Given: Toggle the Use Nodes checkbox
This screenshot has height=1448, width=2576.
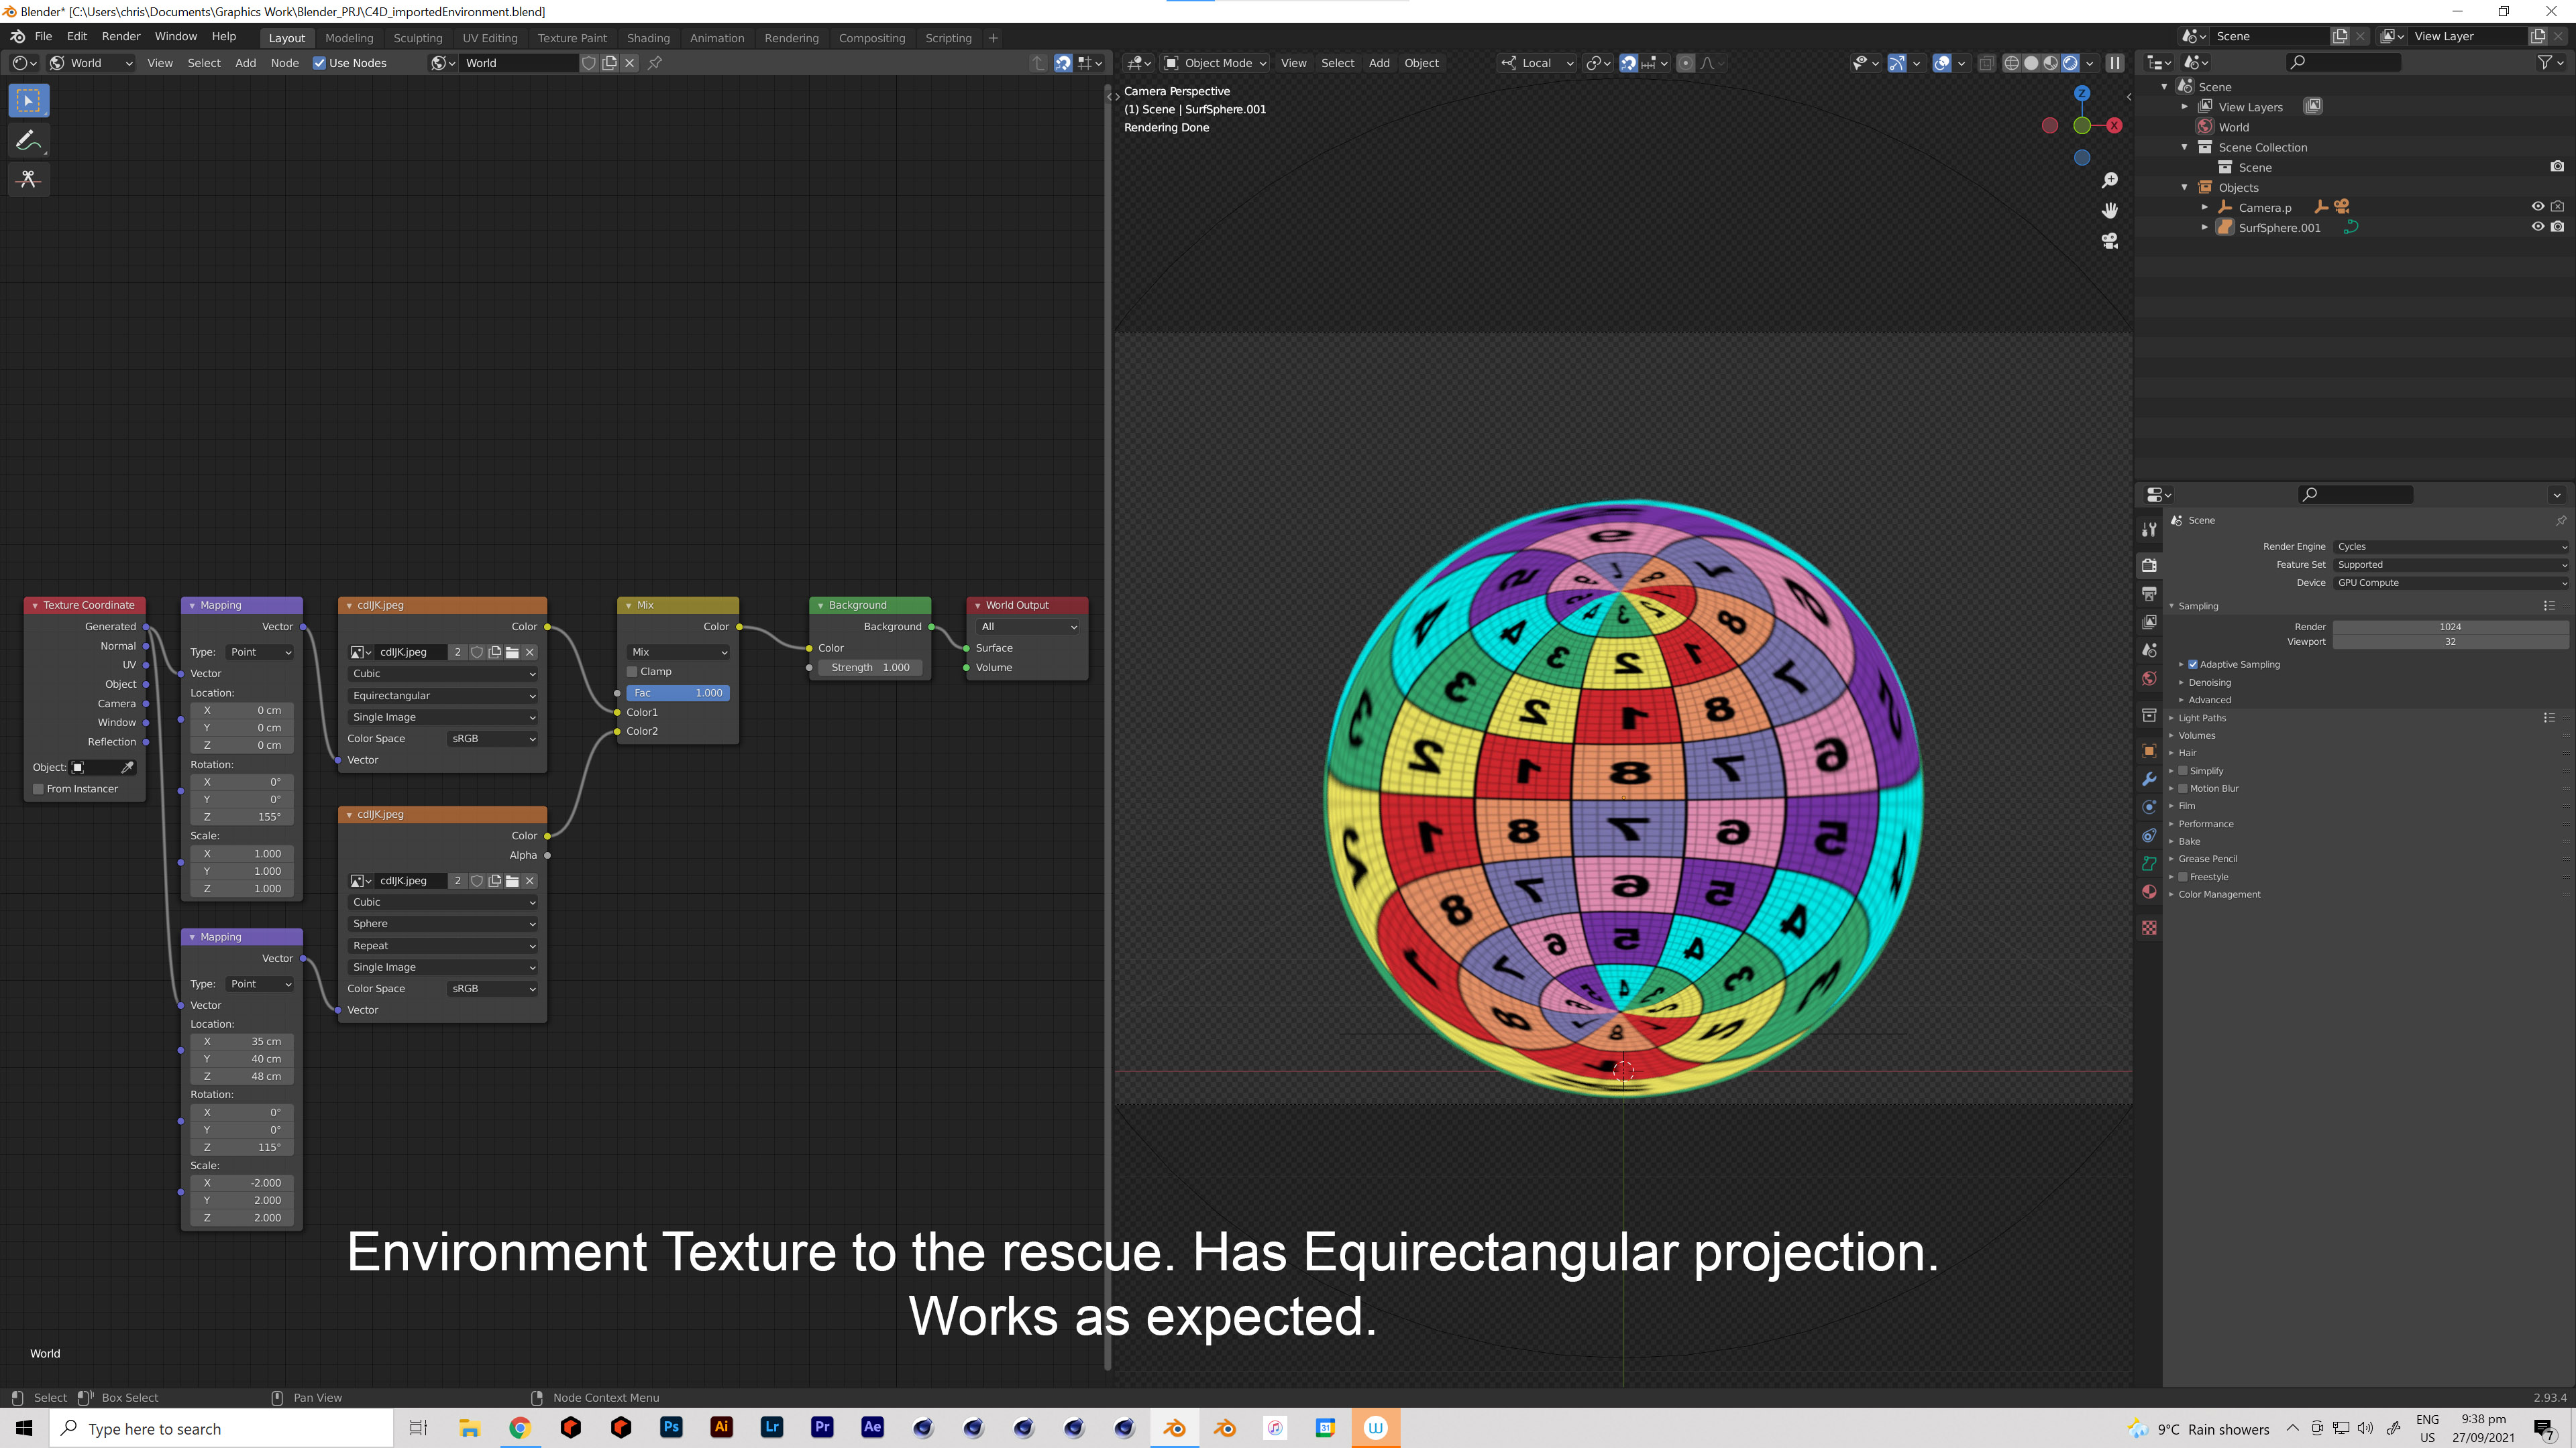Looking at the screenshot, I should 319,63.
